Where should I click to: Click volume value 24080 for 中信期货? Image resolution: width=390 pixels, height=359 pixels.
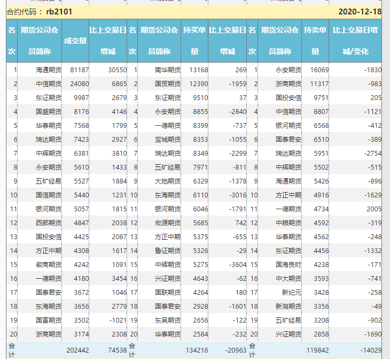click(80, 84)
